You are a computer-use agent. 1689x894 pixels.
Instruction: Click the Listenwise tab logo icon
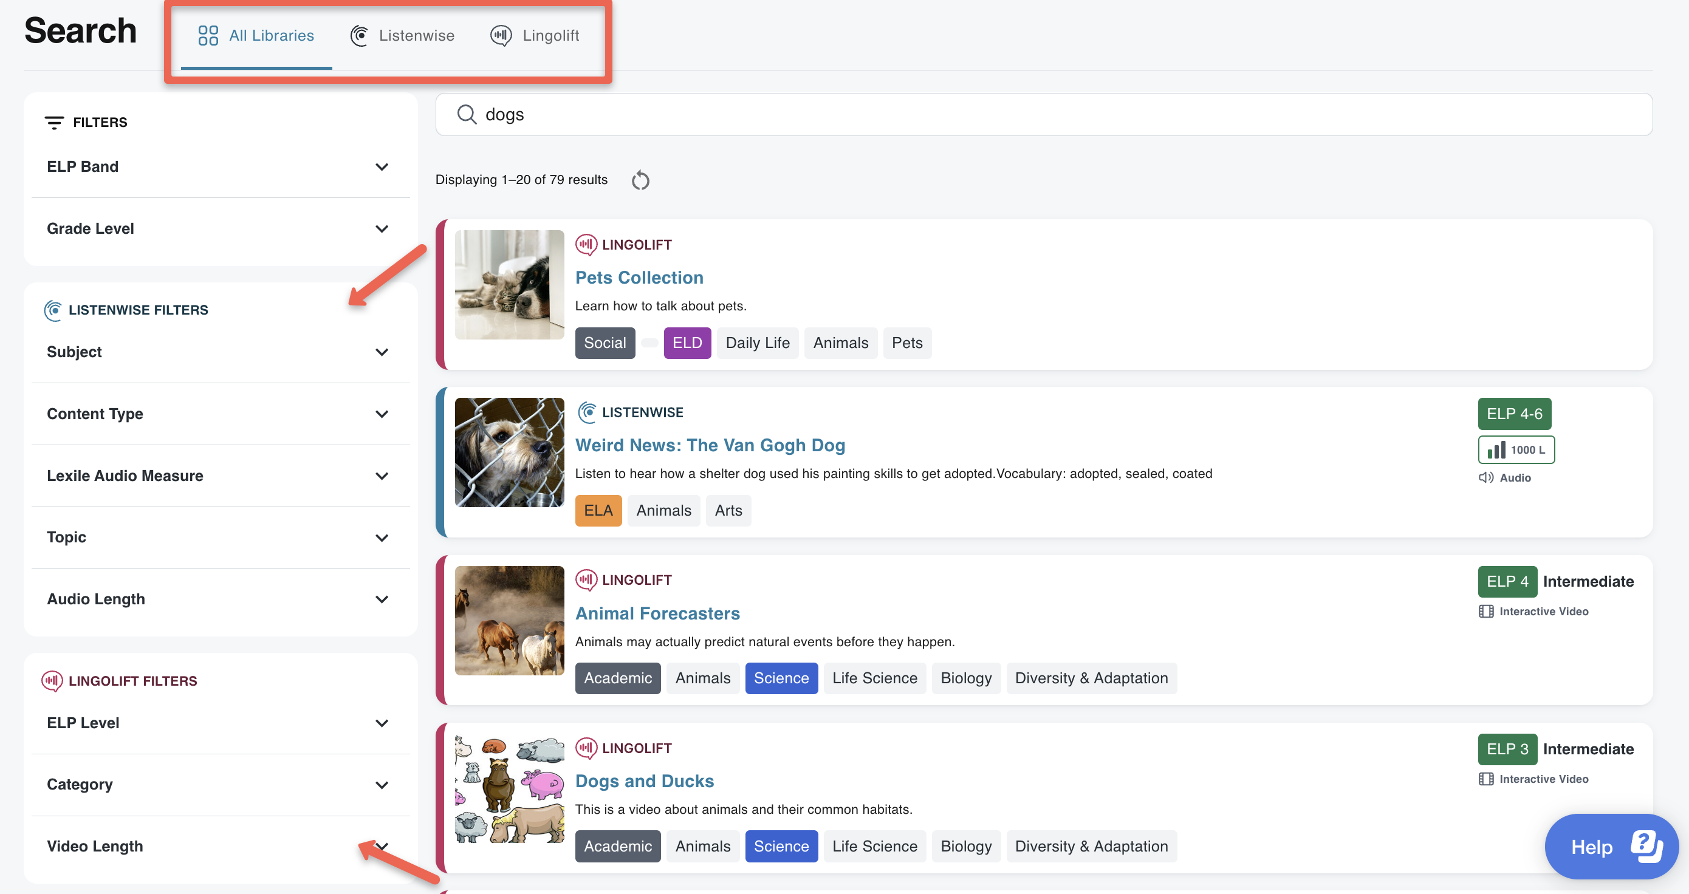pos(358,35)
